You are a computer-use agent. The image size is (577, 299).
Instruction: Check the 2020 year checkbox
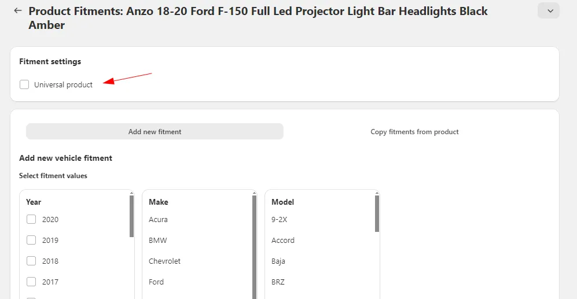[31, 220]
